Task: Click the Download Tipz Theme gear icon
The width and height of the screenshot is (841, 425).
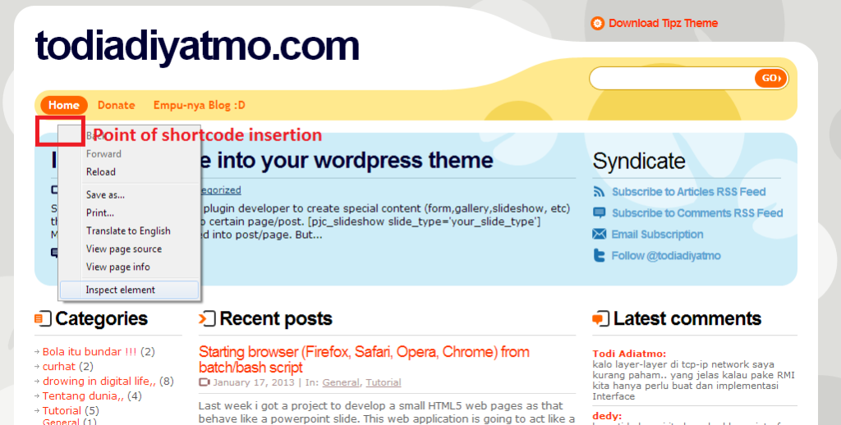Action: coord(598,23)
